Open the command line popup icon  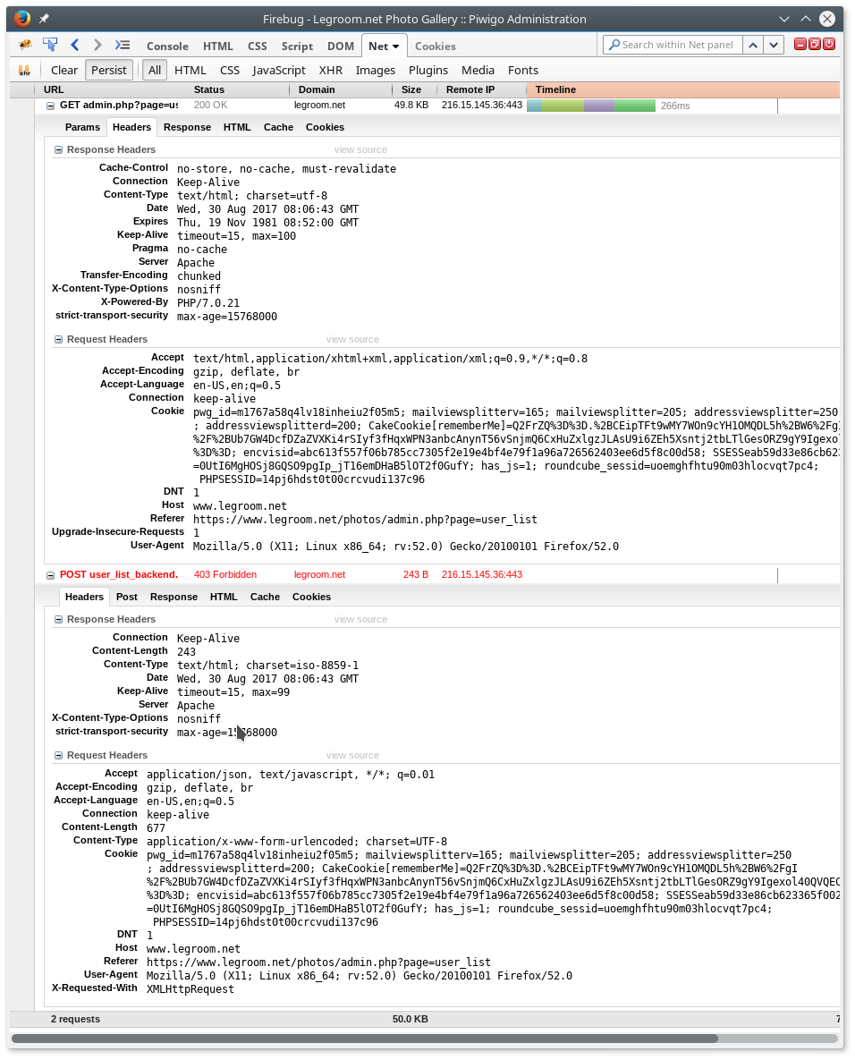123,46
